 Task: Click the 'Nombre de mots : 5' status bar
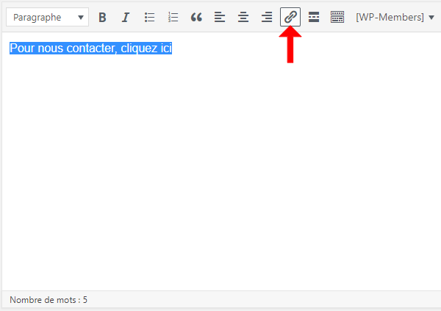pos(49,300)
